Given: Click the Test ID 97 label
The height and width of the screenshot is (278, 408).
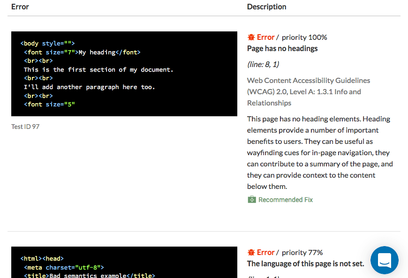Looking at the screenshot, I should [25, 127].
